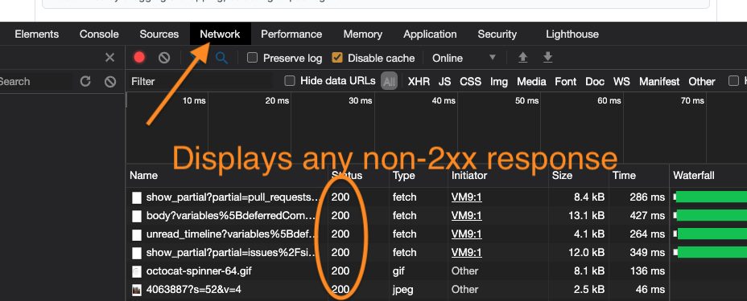Open the Security tab
This screenshot has width=747, height=301.
coord(497,35)
